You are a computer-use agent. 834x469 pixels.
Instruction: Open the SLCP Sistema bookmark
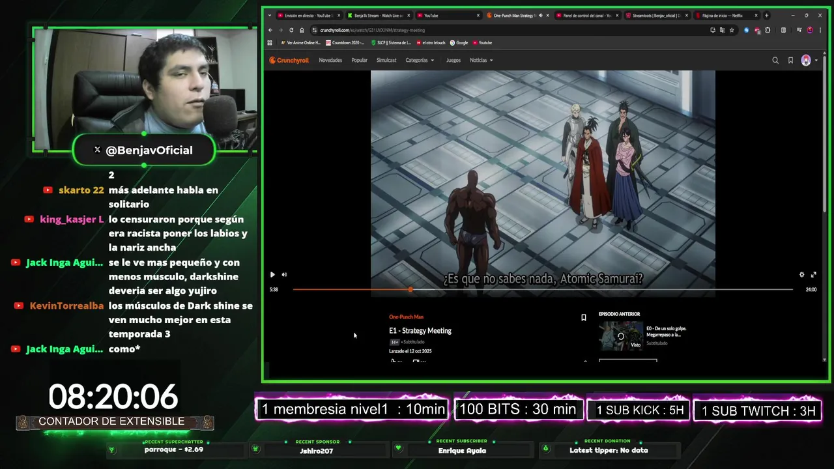pyautogui.click(x=391, y=42)
